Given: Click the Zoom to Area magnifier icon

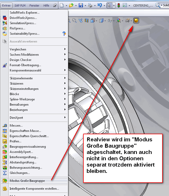Looking at the screenshot, I should [x=74, y=20].
